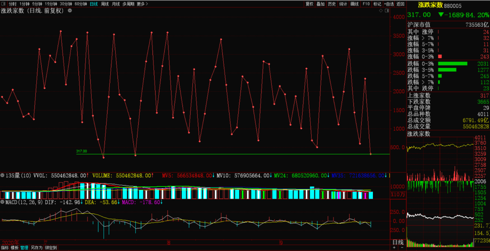Select the 15分钟 period
The width and height of the screenshot is (490, 251).
pos(51,4)
